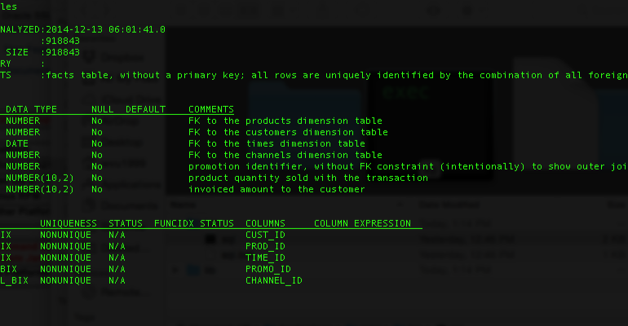The width and height of the screenshot is (628, 326).
Task: Select the CHANNEL_ID index column entry
Action: tap(273, 280)
